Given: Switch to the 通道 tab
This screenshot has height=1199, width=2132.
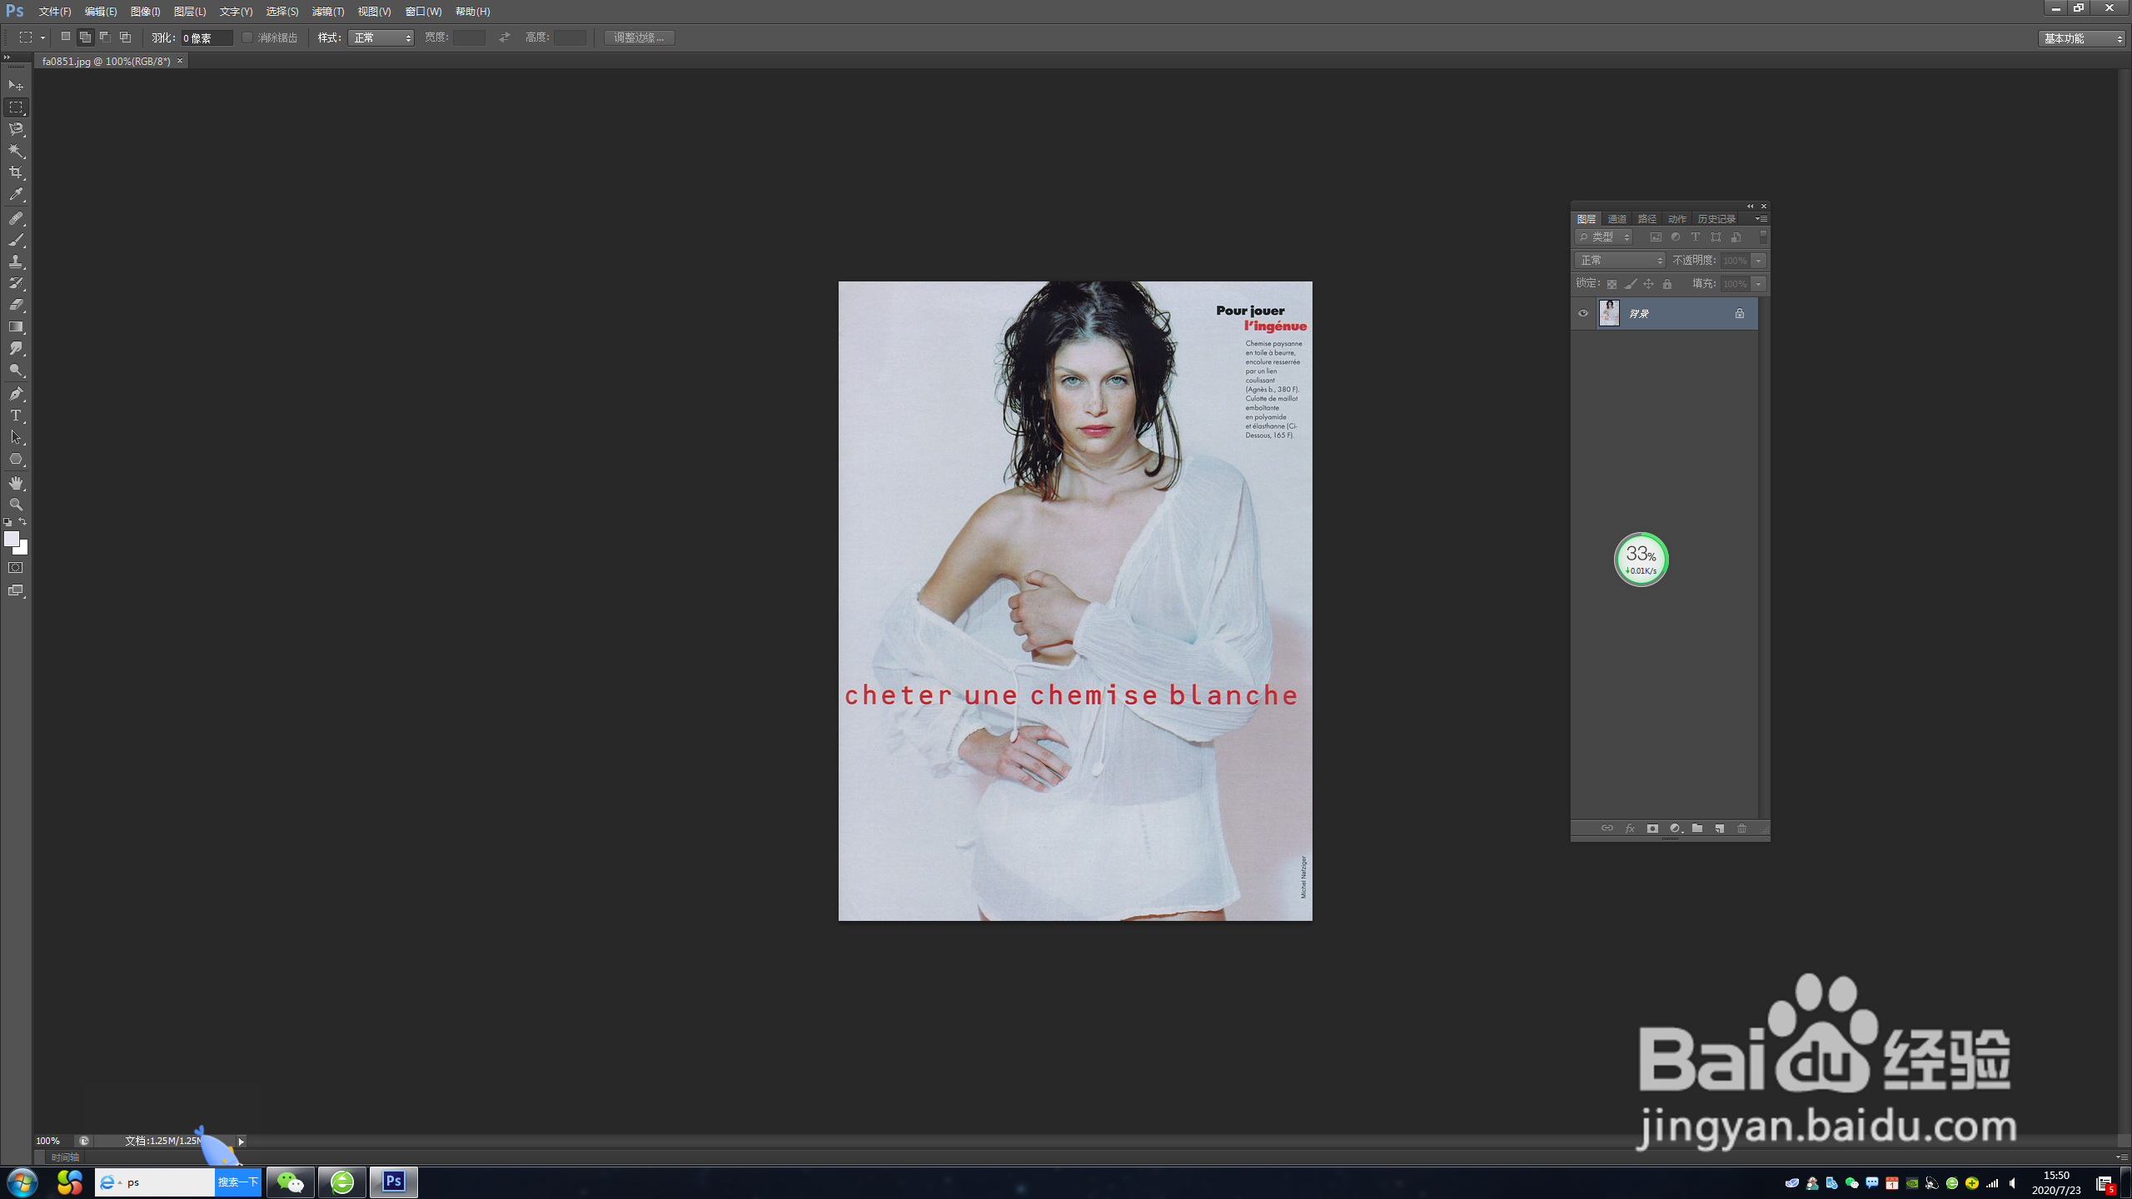Looking at the screenshot, I should point(1616,219).
